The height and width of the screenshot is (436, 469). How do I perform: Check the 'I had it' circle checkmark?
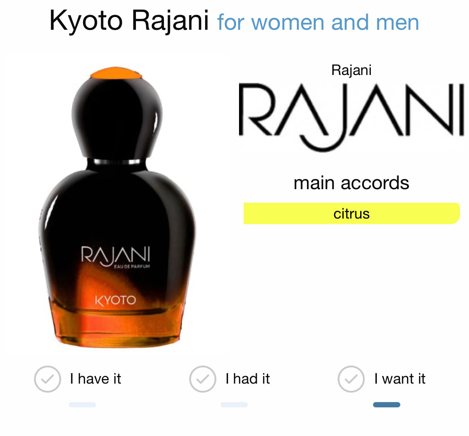[203, 379]
